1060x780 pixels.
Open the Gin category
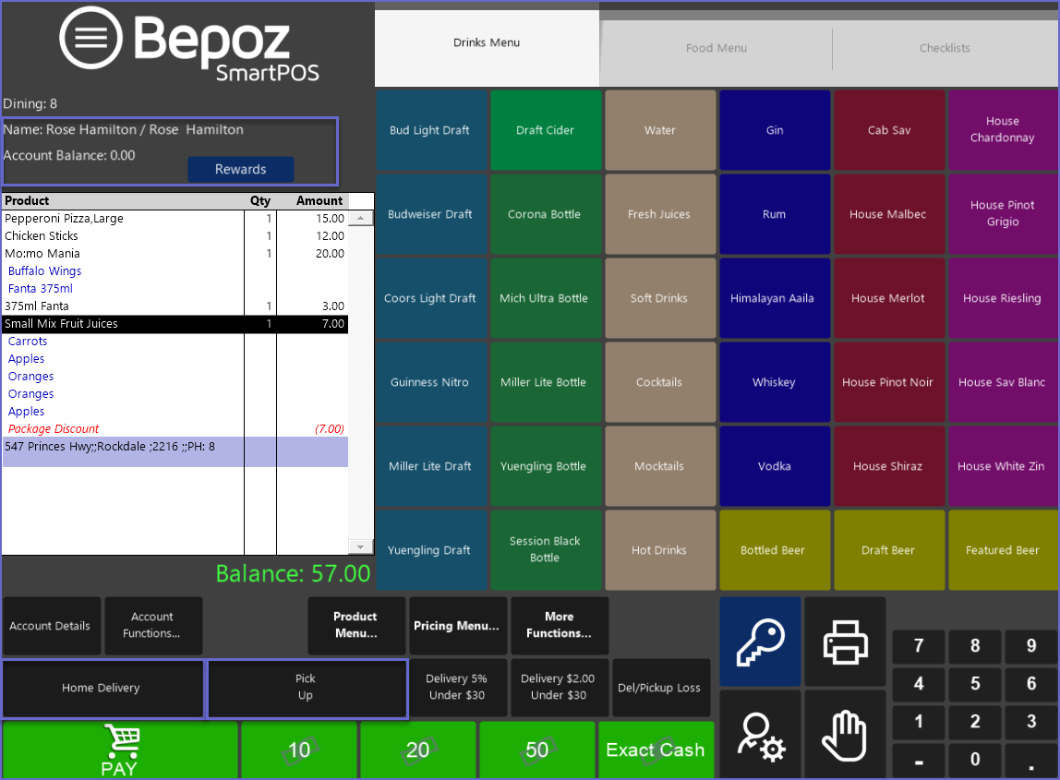tap(775, 130)
